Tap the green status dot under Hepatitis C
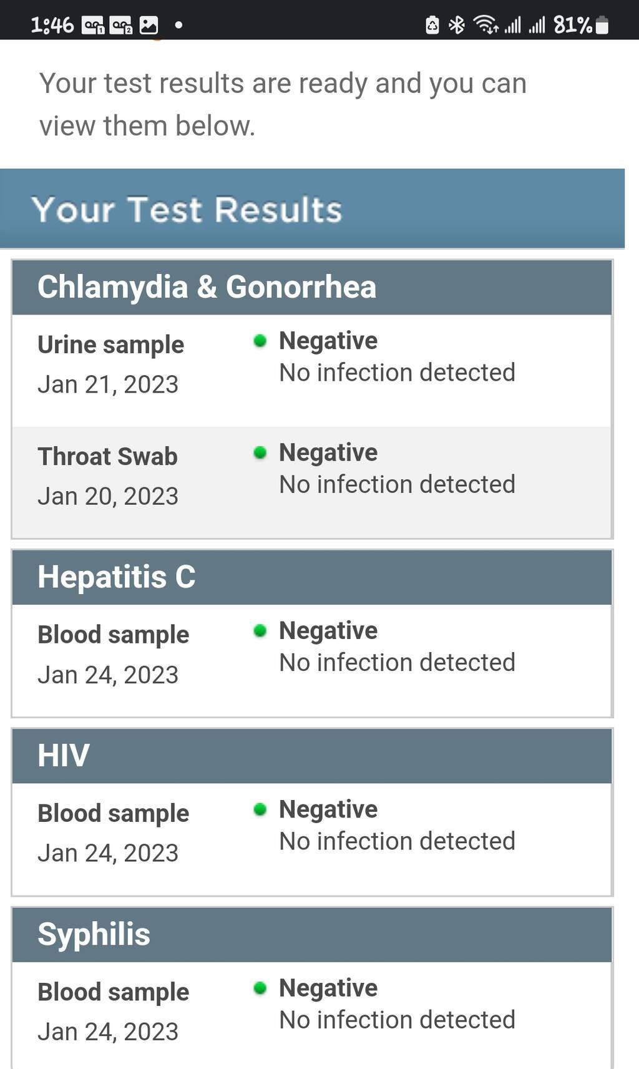 click(x=260, y=631)
